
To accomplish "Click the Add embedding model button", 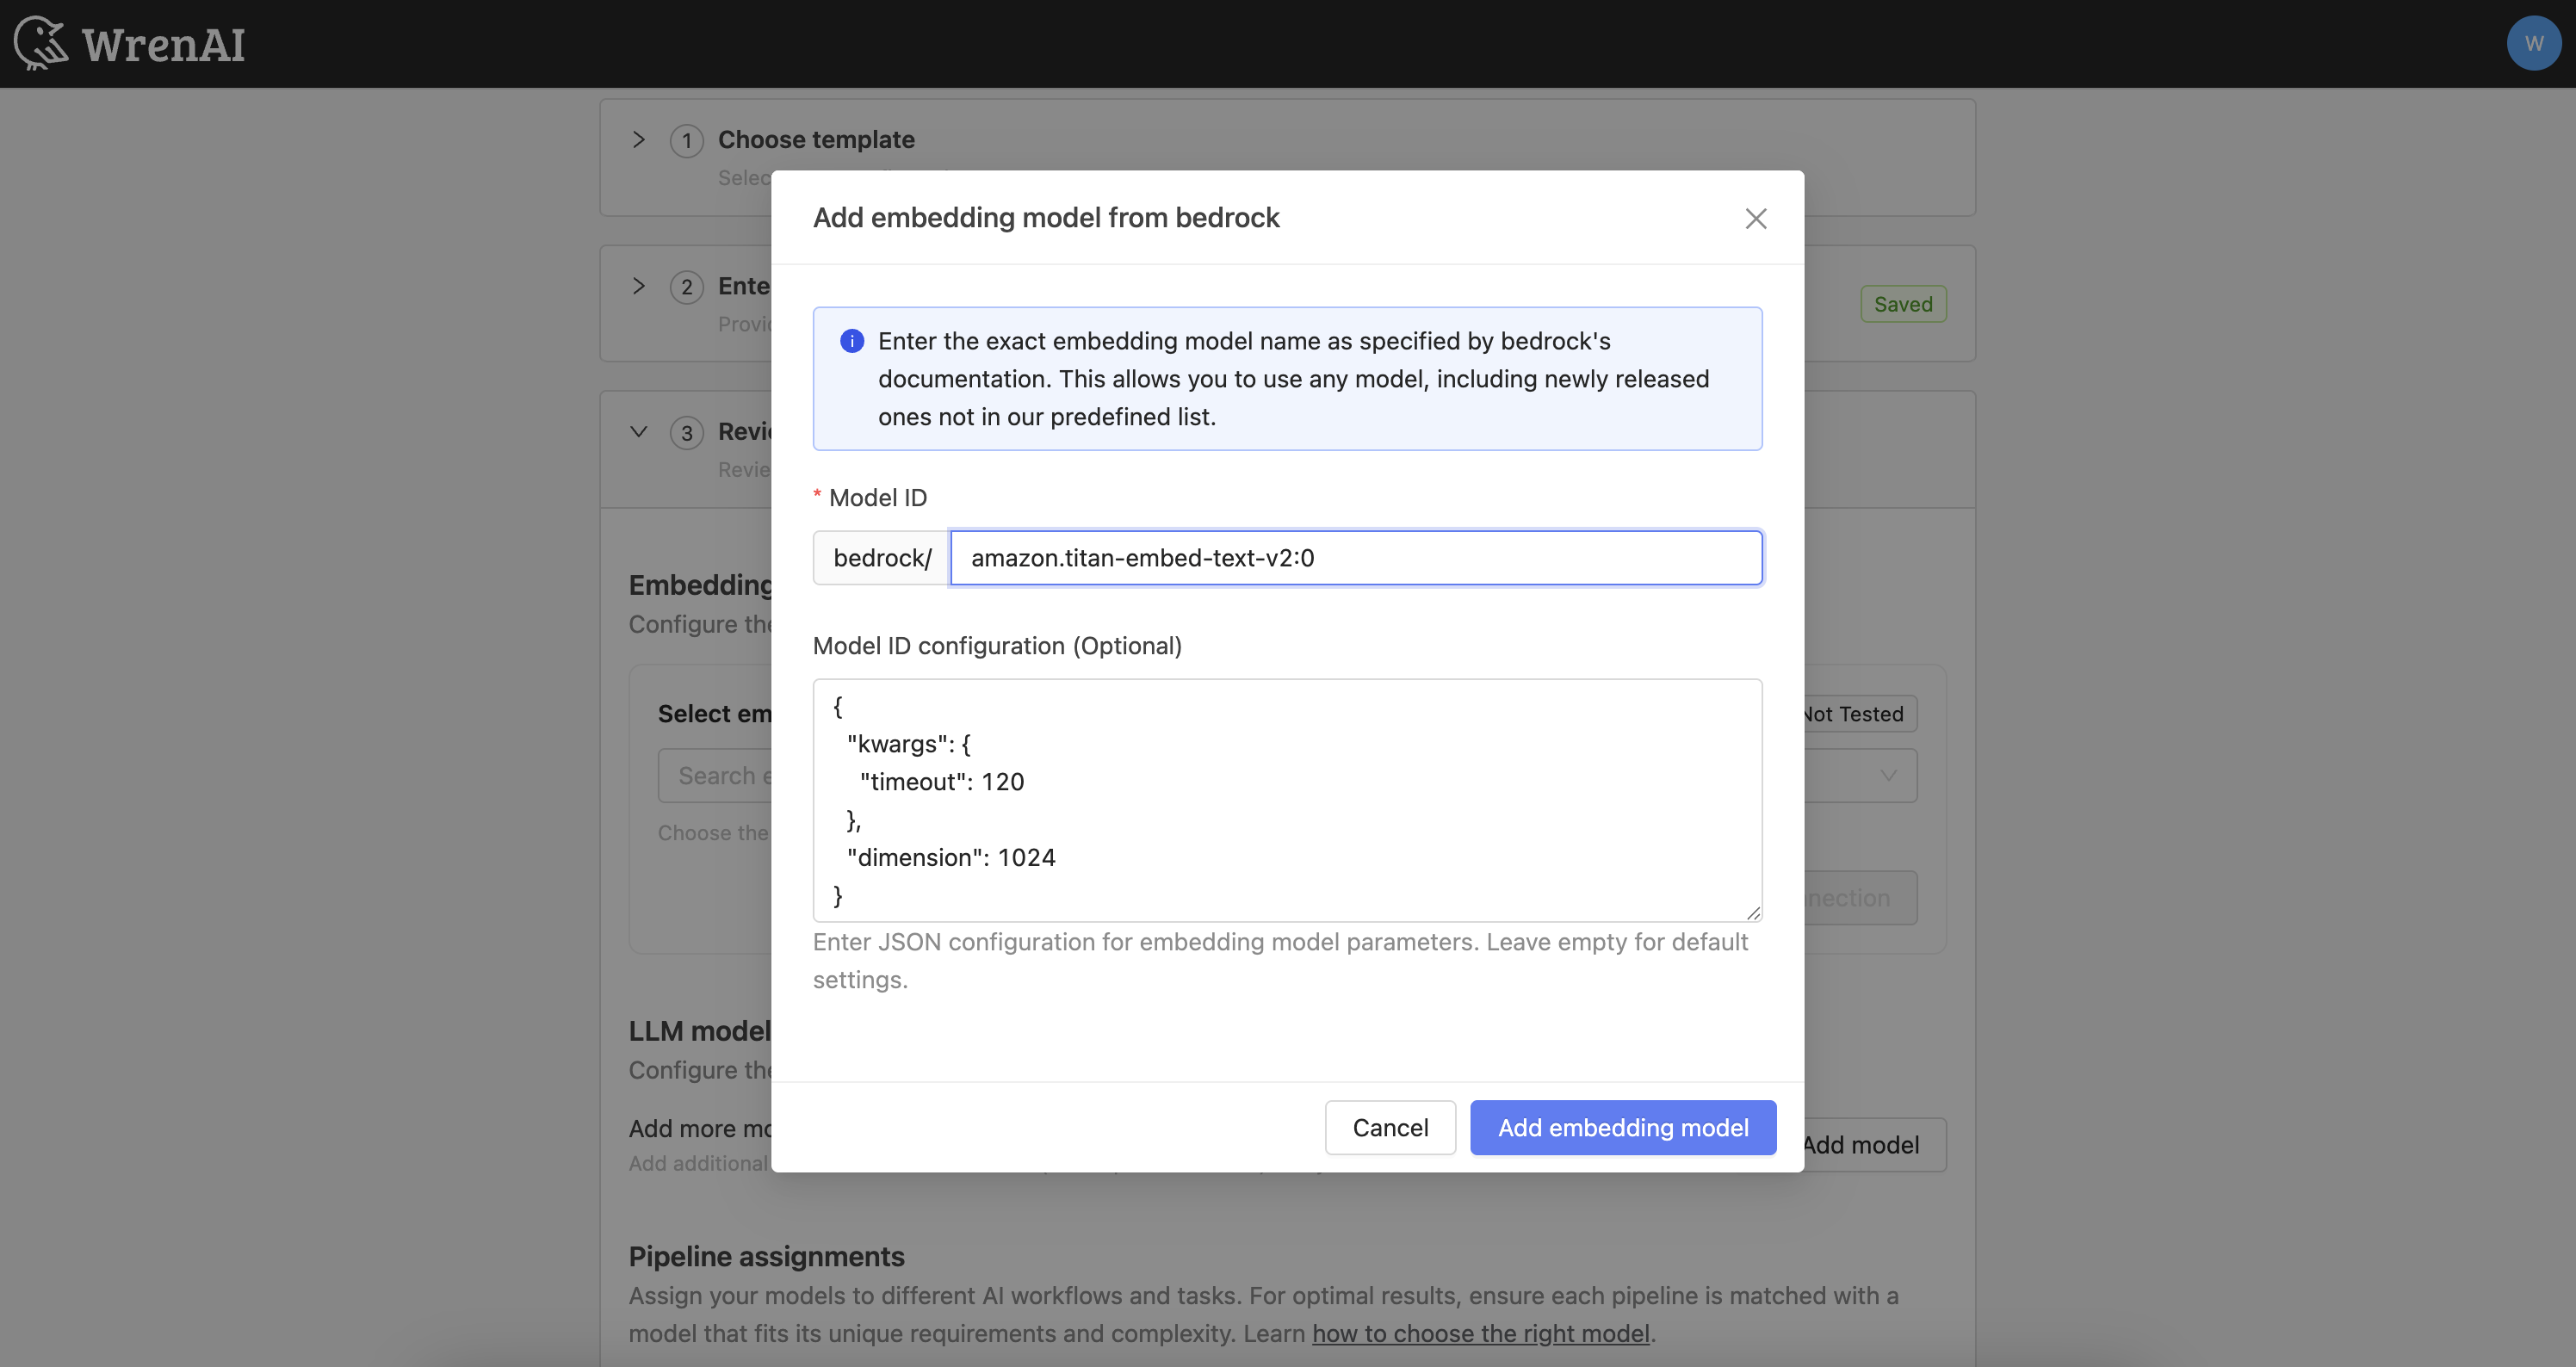I will coord(1622,1127).
